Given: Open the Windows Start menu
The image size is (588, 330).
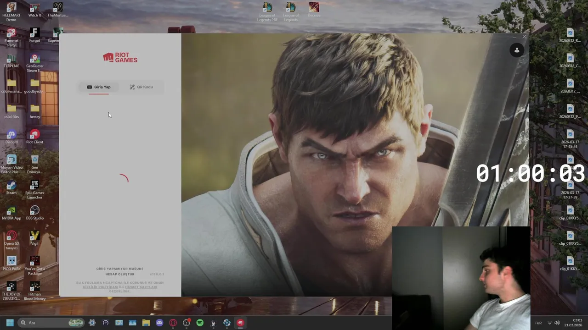Looking at the screenshot, I should pyautogui.click(x=10, y=323).
